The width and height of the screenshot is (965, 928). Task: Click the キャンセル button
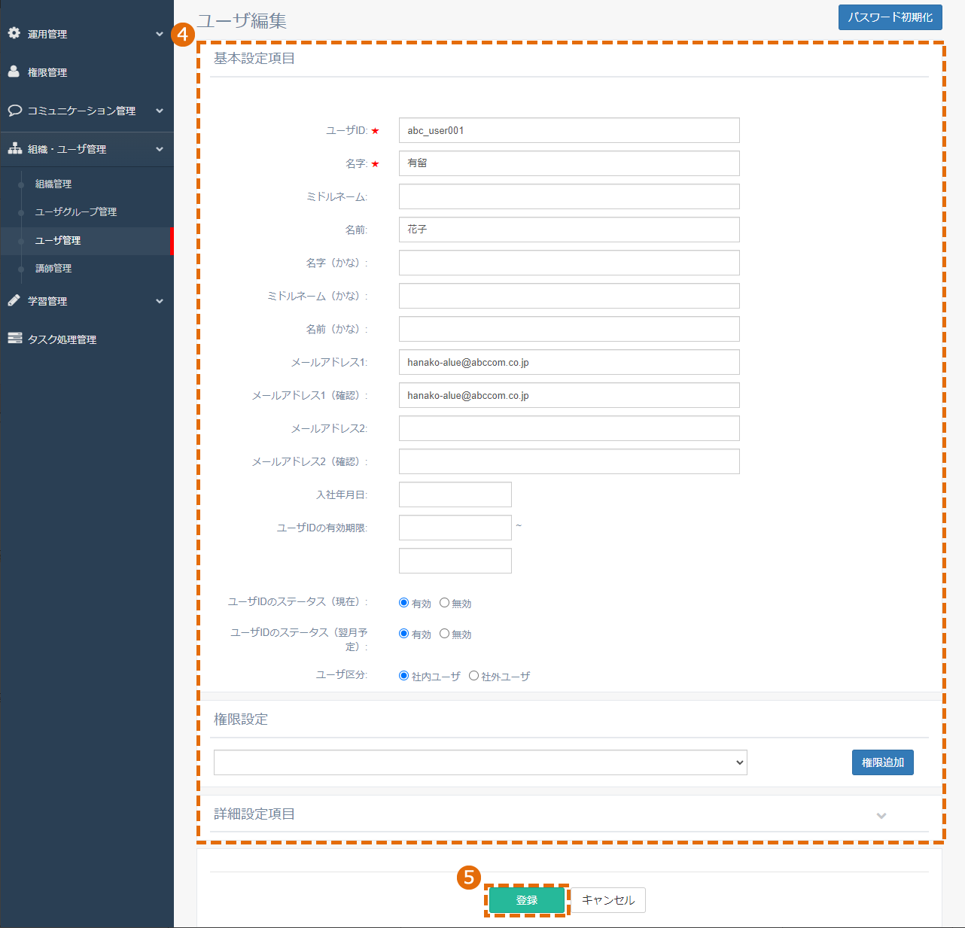[608, 900]
